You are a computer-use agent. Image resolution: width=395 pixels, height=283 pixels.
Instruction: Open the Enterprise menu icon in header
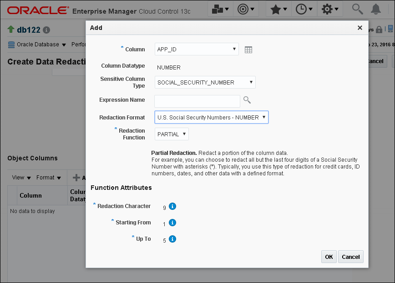(220, 9)
